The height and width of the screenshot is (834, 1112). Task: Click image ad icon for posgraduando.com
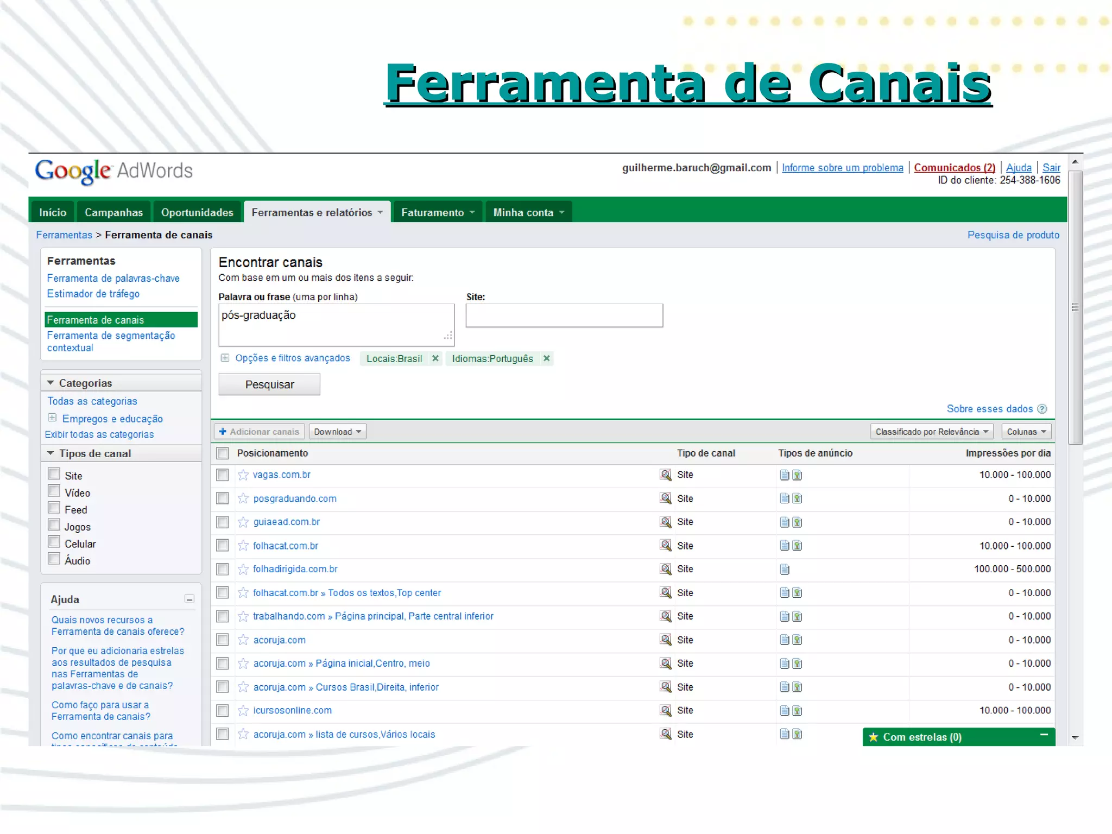[797, 498]
